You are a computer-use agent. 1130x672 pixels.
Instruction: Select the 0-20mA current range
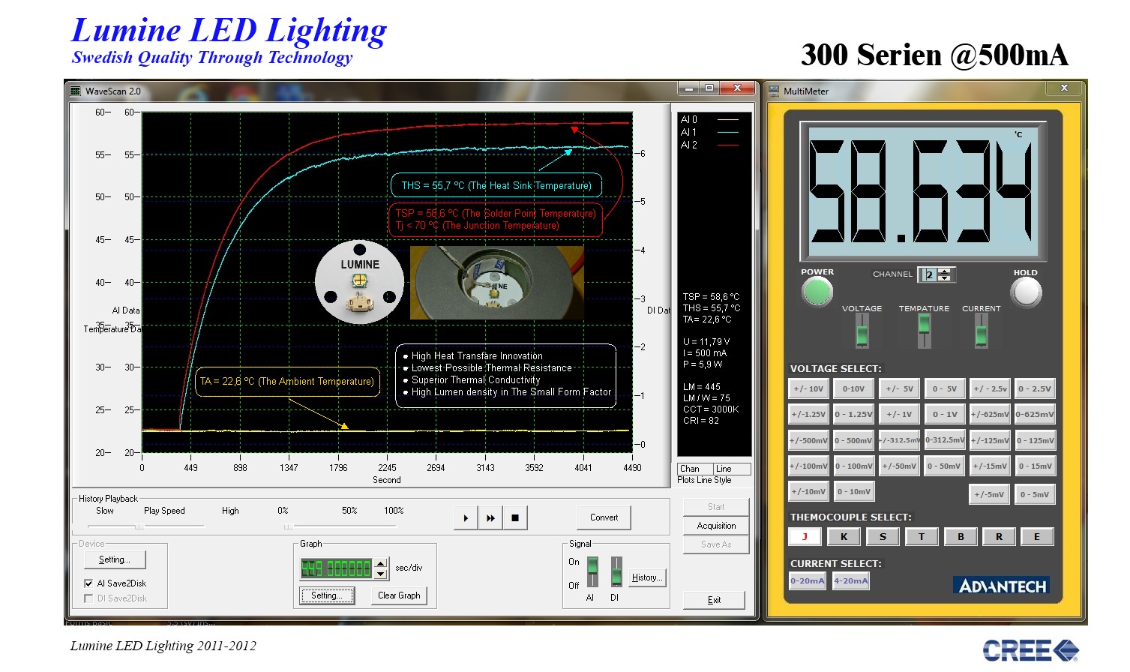tap(808, 580)
